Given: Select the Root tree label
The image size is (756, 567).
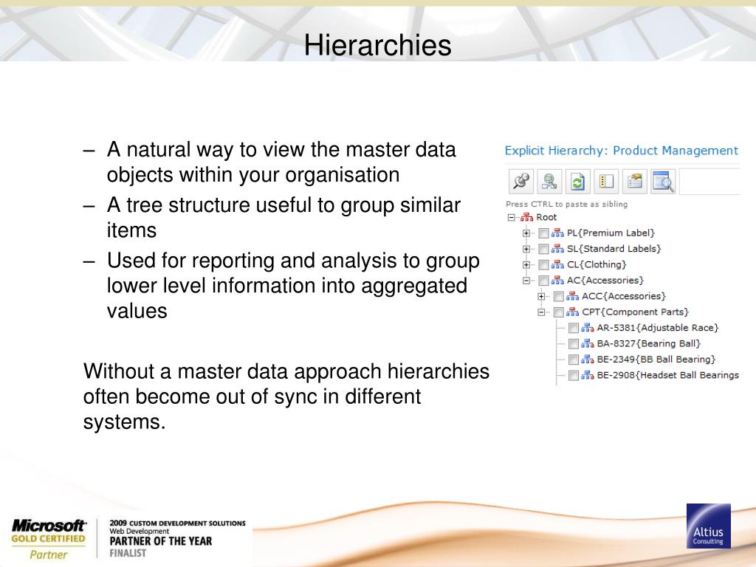Looking at the screenshot, I should 546,218.
